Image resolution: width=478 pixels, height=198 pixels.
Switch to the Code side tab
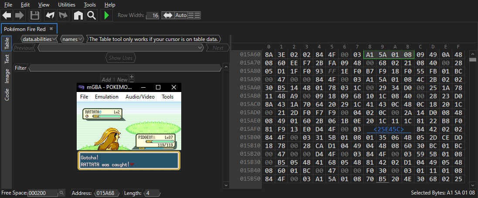click(x=7, y=95)
